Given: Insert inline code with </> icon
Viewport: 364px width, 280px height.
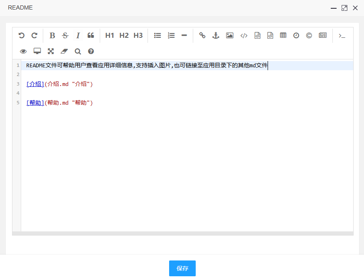Looking at the screenshot, I should click(244, 36).
